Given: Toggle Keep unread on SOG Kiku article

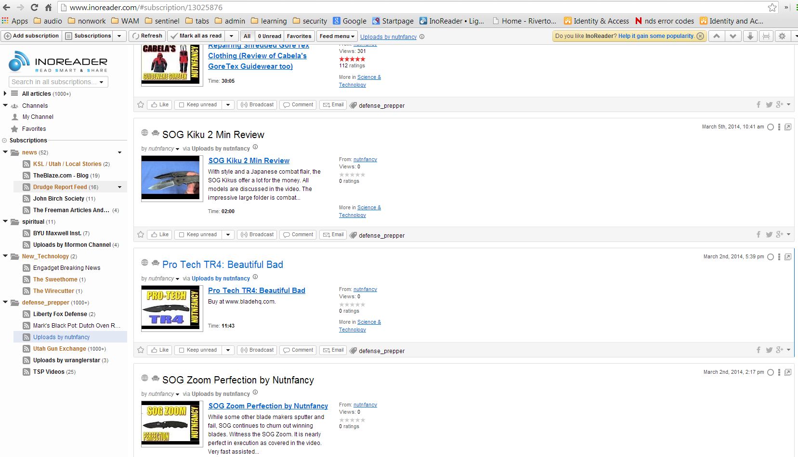Looking at the screenshot, I should click(198, 234).
